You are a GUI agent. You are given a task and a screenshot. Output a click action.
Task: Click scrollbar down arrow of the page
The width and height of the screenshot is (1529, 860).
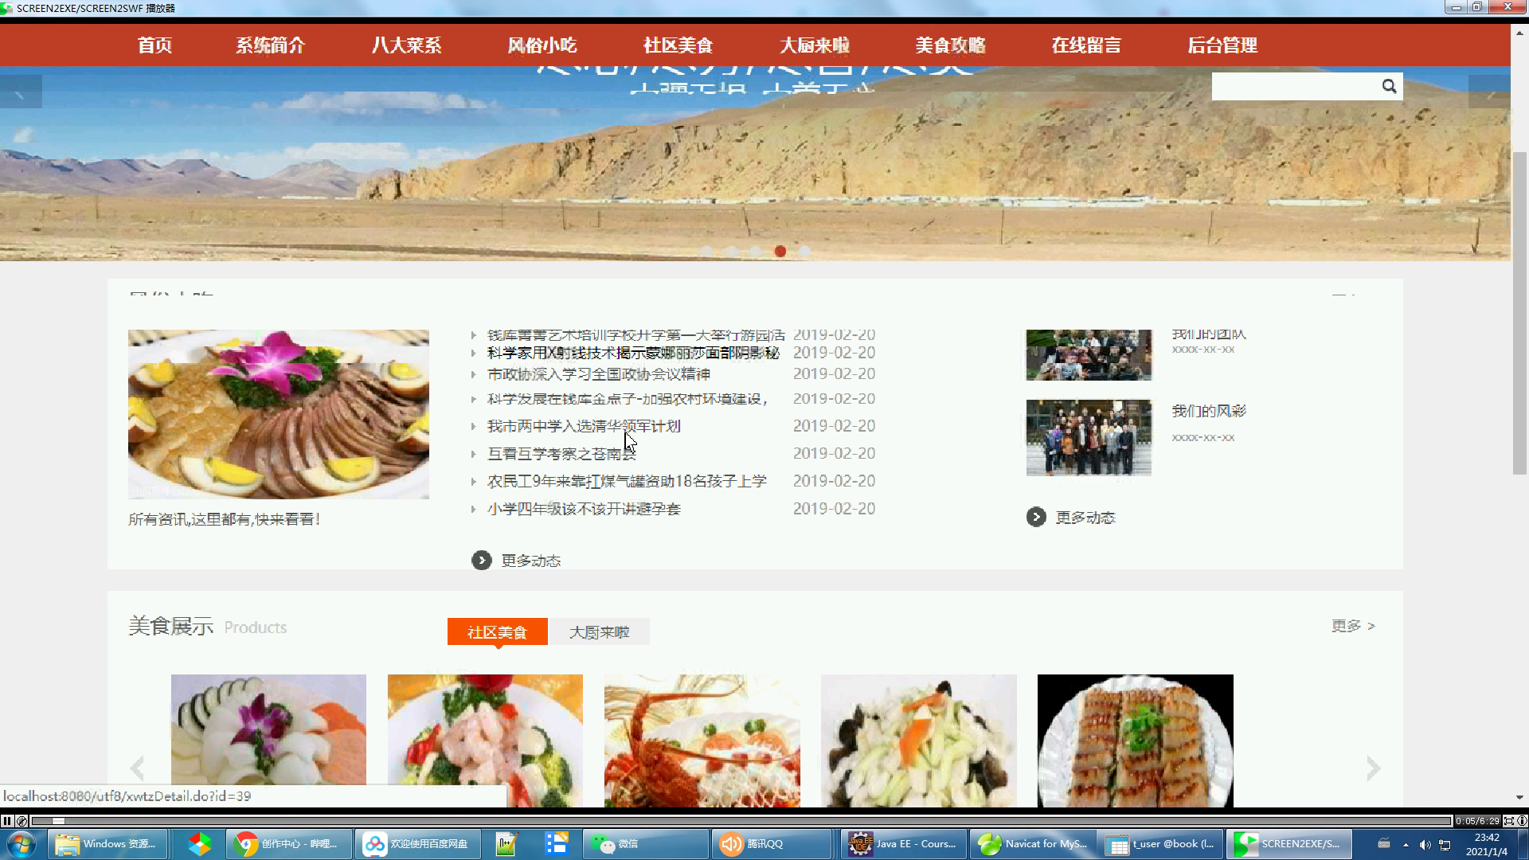[1519, 797]
